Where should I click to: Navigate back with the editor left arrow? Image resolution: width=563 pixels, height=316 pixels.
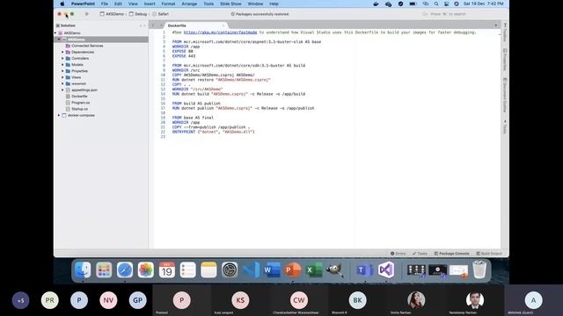click(153, 25)
